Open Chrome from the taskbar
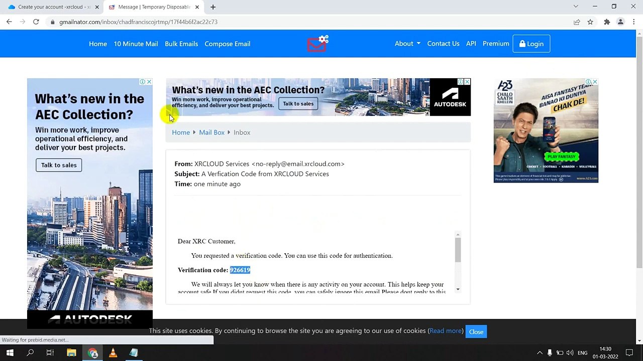Viewport: 643px width, 361px height. (92, 353)
